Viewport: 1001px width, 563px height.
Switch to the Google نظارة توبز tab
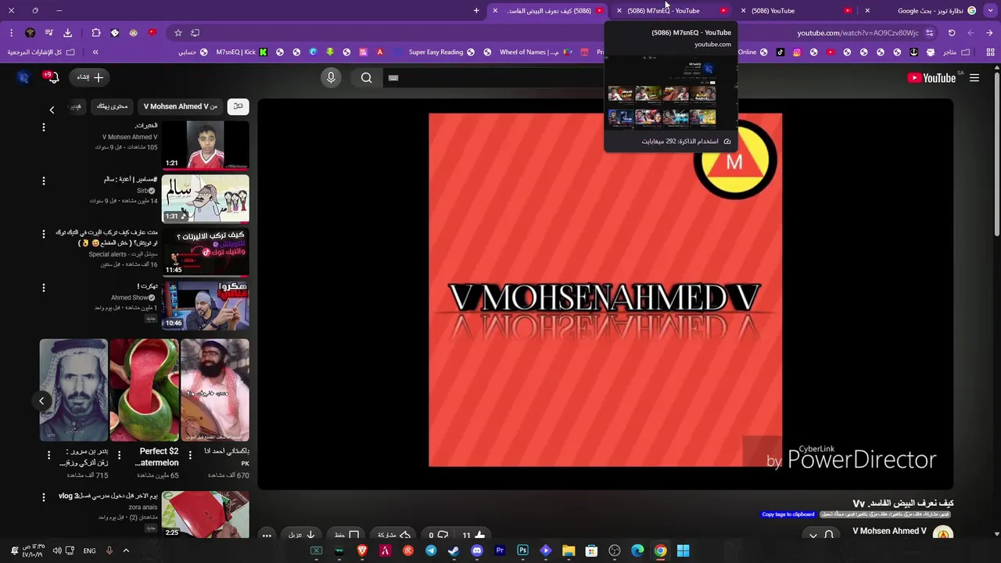click(x=921, y=11)
